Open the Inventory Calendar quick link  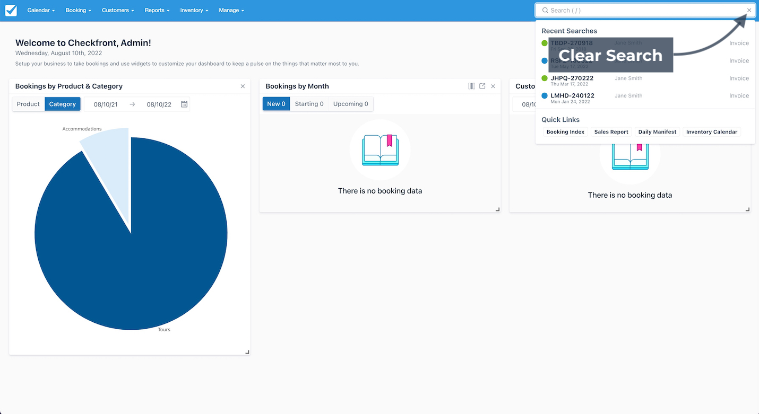712,132
